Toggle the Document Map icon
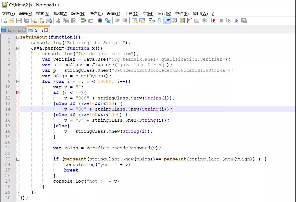Image resolution: width=296 pixels, height=202 pixels. click(182, 21)
